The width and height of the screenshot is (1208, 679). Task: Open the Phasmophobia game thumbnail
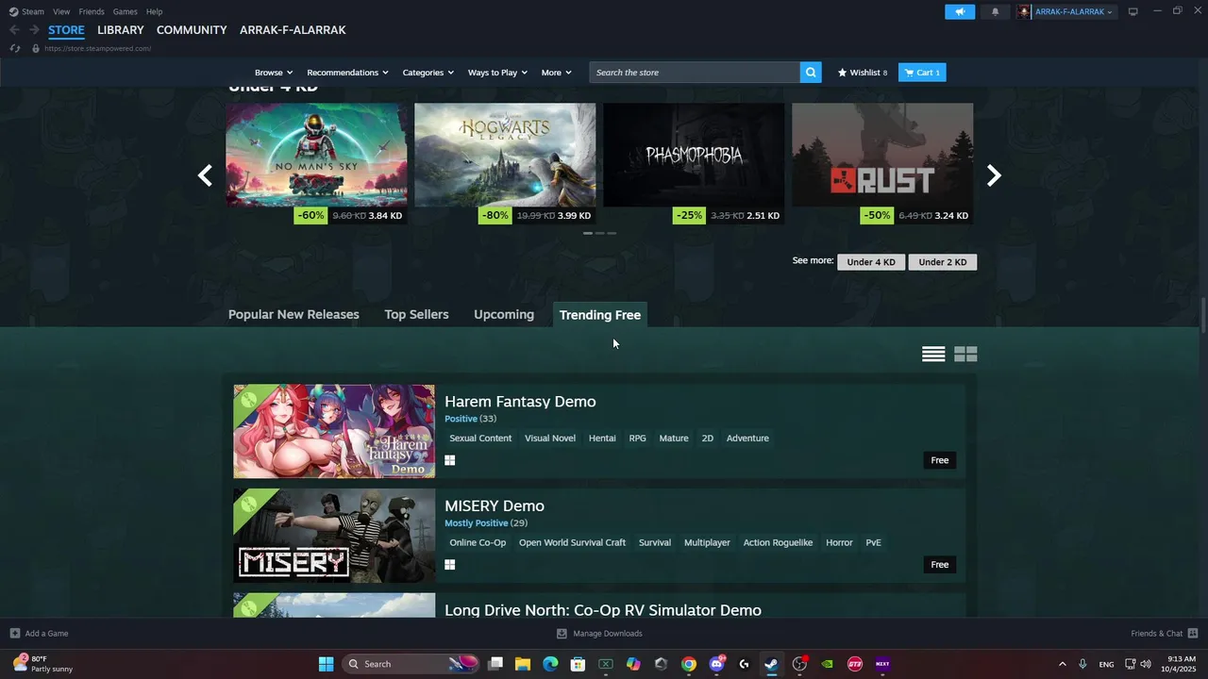[694, 155]
